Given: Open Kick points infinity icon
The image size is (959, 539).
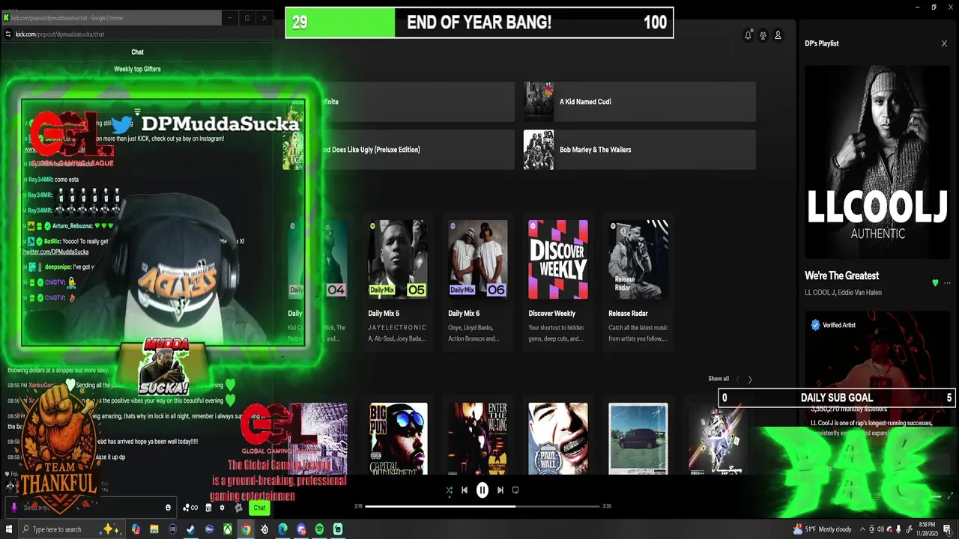Looking at the screenshot, I should coord(190,508).
